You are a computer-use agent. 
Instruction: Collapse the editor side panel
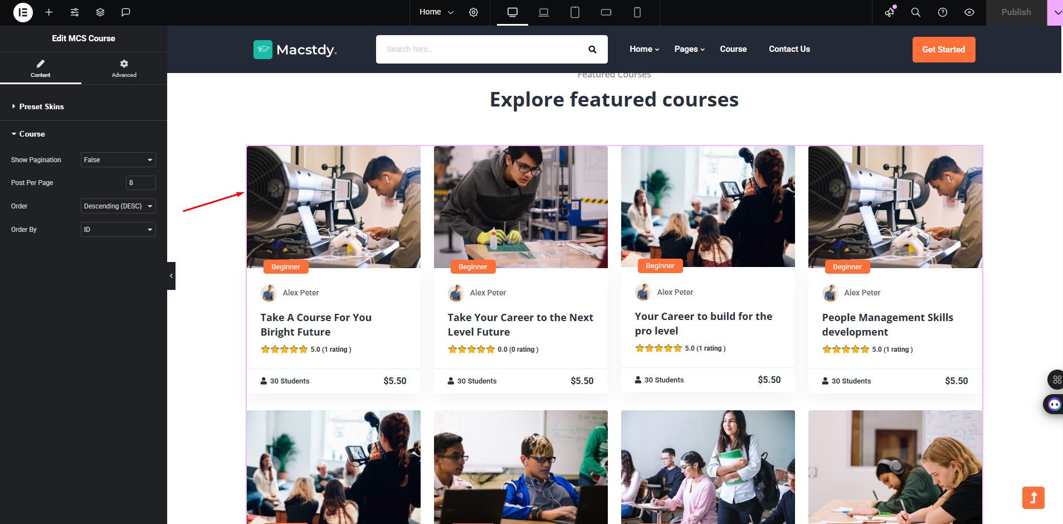(x=171, y=276)
